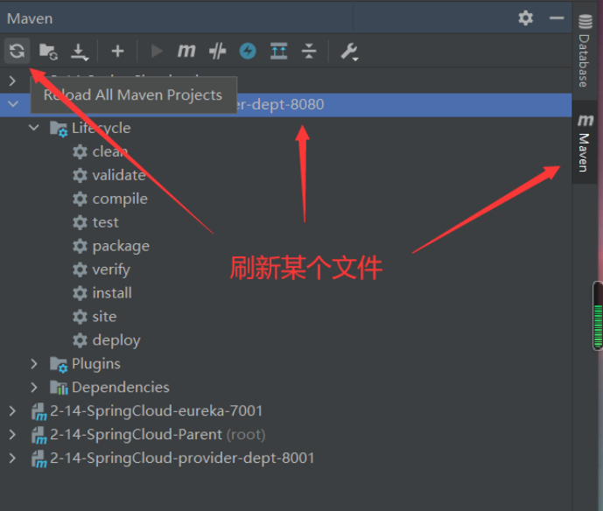This screenshot has height=511, width=603.
Task: Click the highlighted dept-8080 project row
Action: (x=286, y=105)
